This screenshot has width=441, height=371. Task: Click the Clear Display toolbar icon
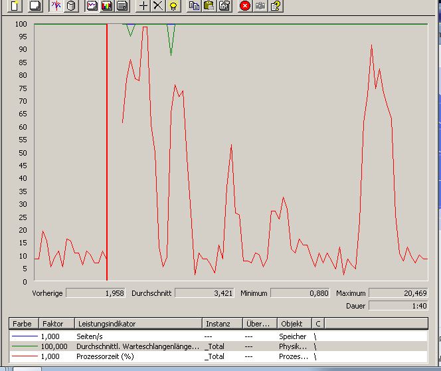[35, 5]
